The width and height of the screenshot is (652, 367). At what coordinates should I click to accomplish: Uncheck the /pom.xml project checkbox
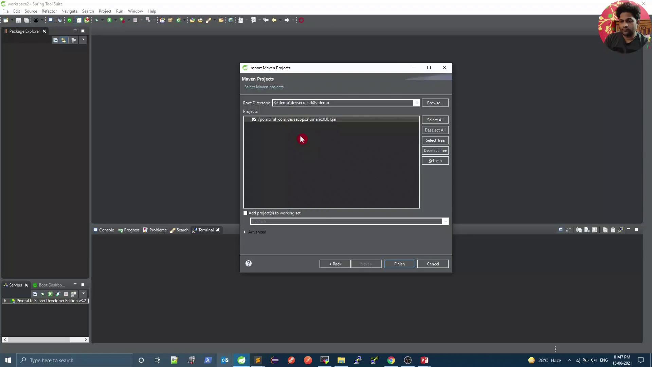254,120
